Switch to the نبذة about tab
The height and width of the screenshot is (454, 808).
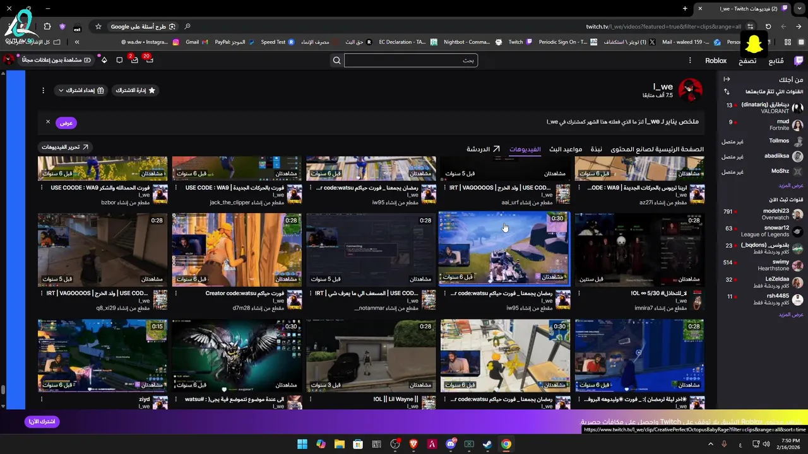tap(597, 149)
